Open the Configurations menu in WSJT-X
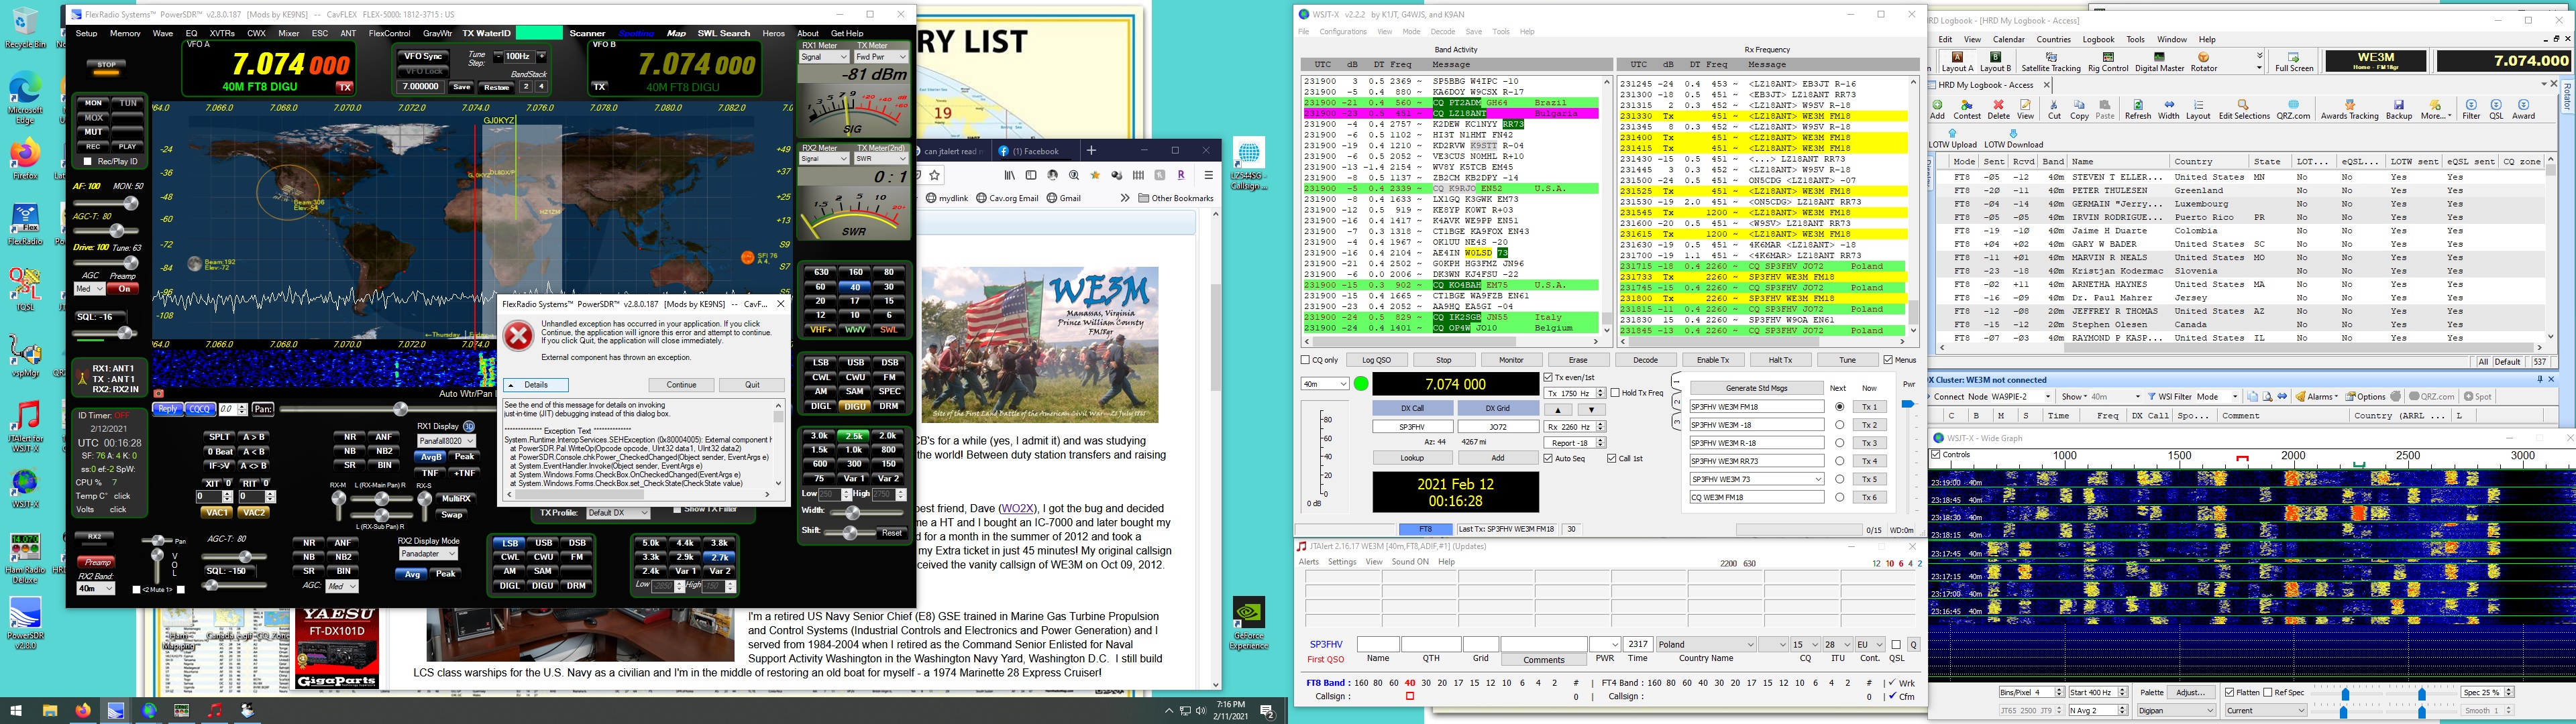 coord(1343,32)
